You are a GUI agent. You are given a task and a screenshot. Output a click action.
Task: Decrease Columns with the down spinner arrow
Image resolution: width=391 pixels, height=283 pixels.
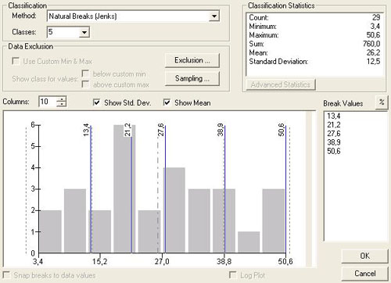tap(62, 104)
